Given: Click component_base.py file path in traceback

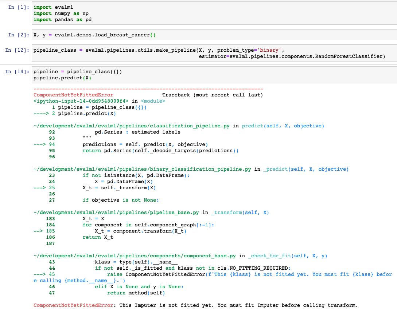Looking at the screenshot, I should tap(135, 256).
